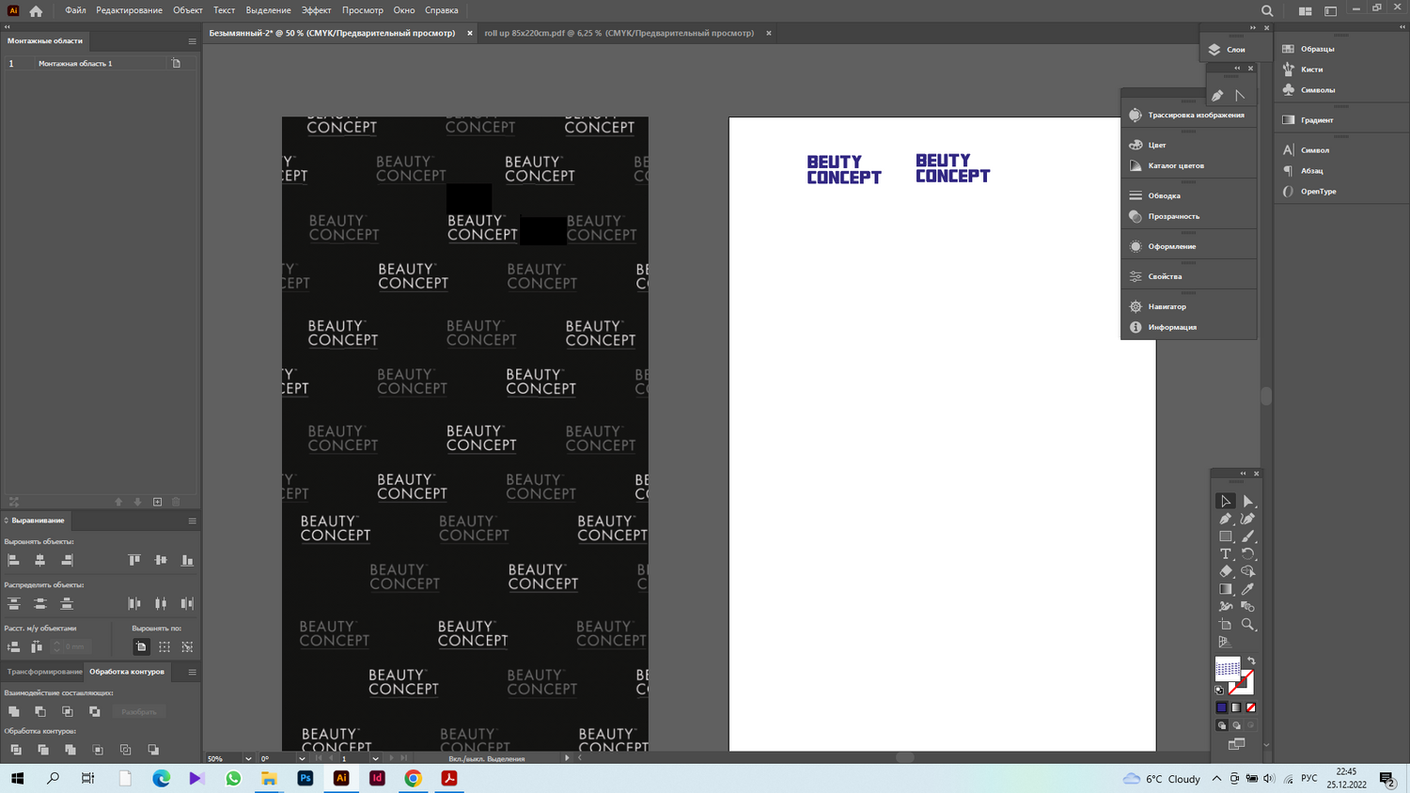Switch to the Трансформирование panel tab

44,672
